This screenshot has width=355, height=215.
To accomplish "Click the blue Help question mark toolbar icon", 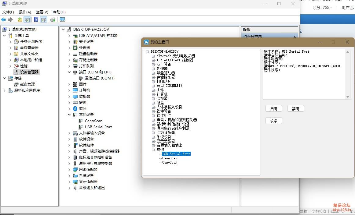I will (x=36, y=19).
